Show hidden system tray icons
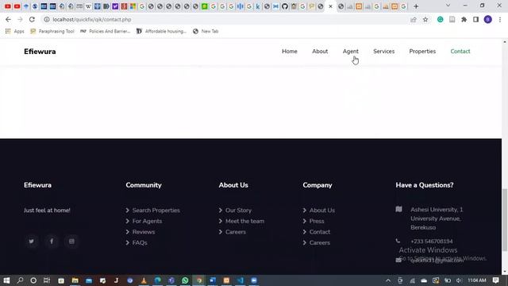This screenshot has width=508, height=286. [388, 280]
